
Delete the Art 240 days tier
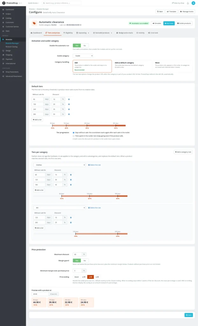click(71, 223)
